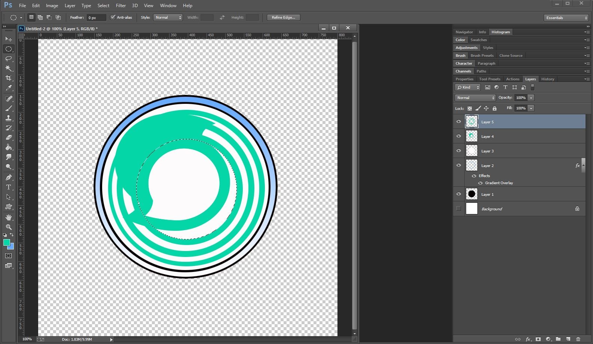Show the Background layer visibility

[459, 208]
